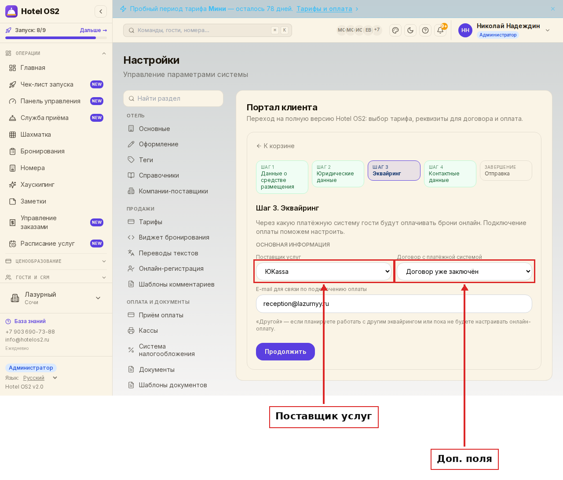Focus the Найти раздел settings search
563x480 pixels.
tap(173, 98)
